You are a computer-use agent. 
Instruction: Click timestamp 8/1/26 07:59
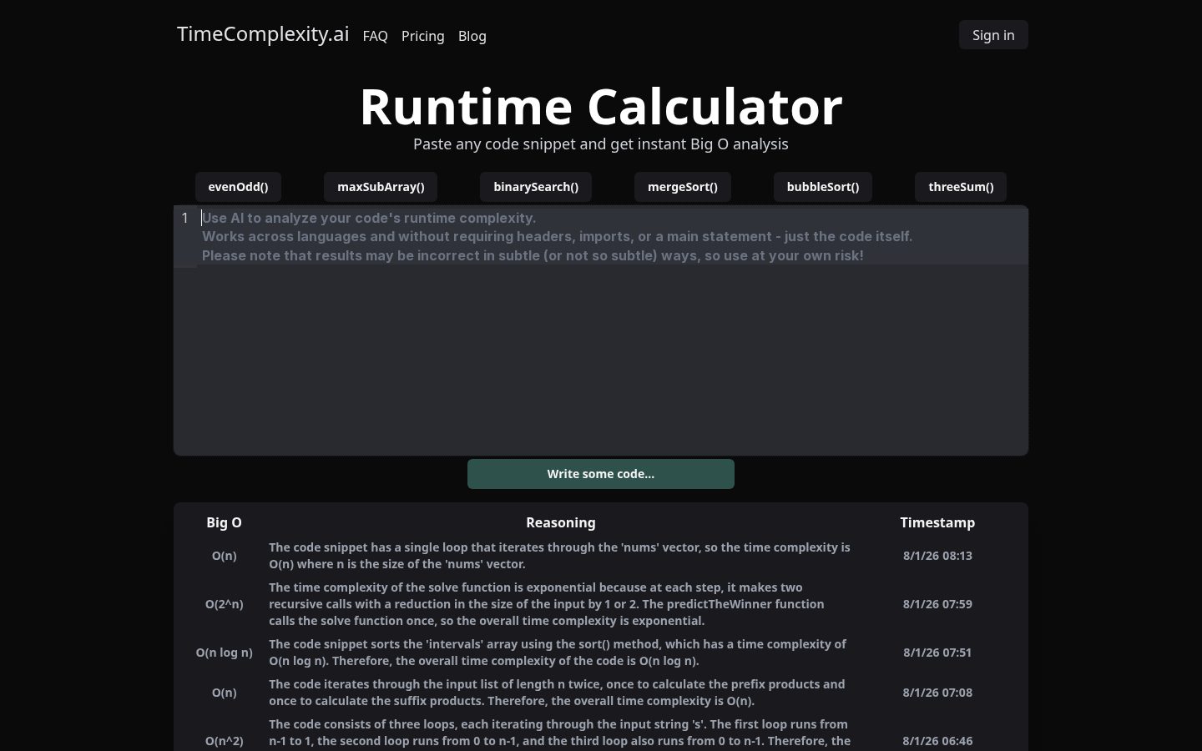click(937, 604)
